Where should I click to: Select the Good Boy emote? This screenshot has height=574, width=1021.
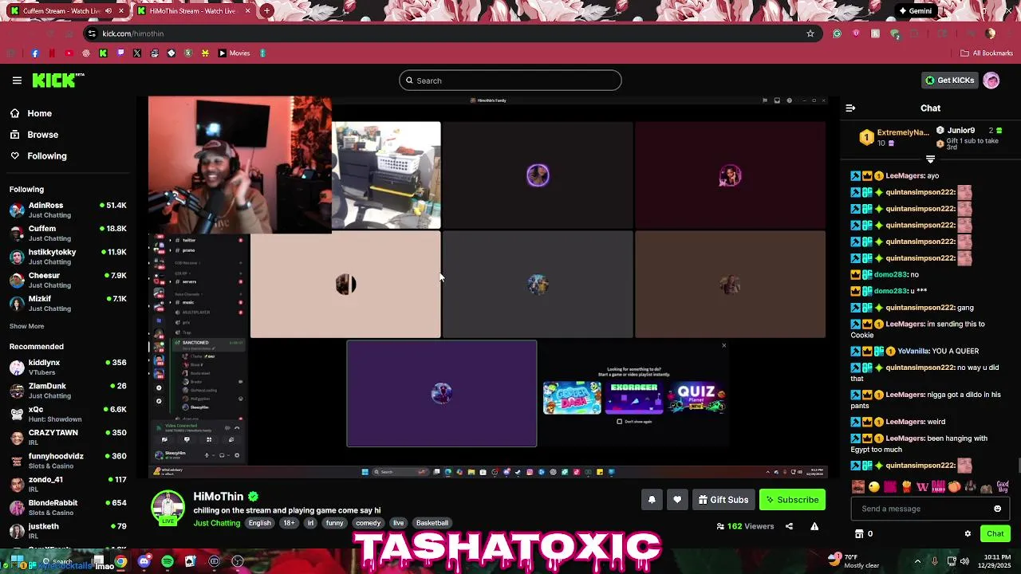point(1003,487)
